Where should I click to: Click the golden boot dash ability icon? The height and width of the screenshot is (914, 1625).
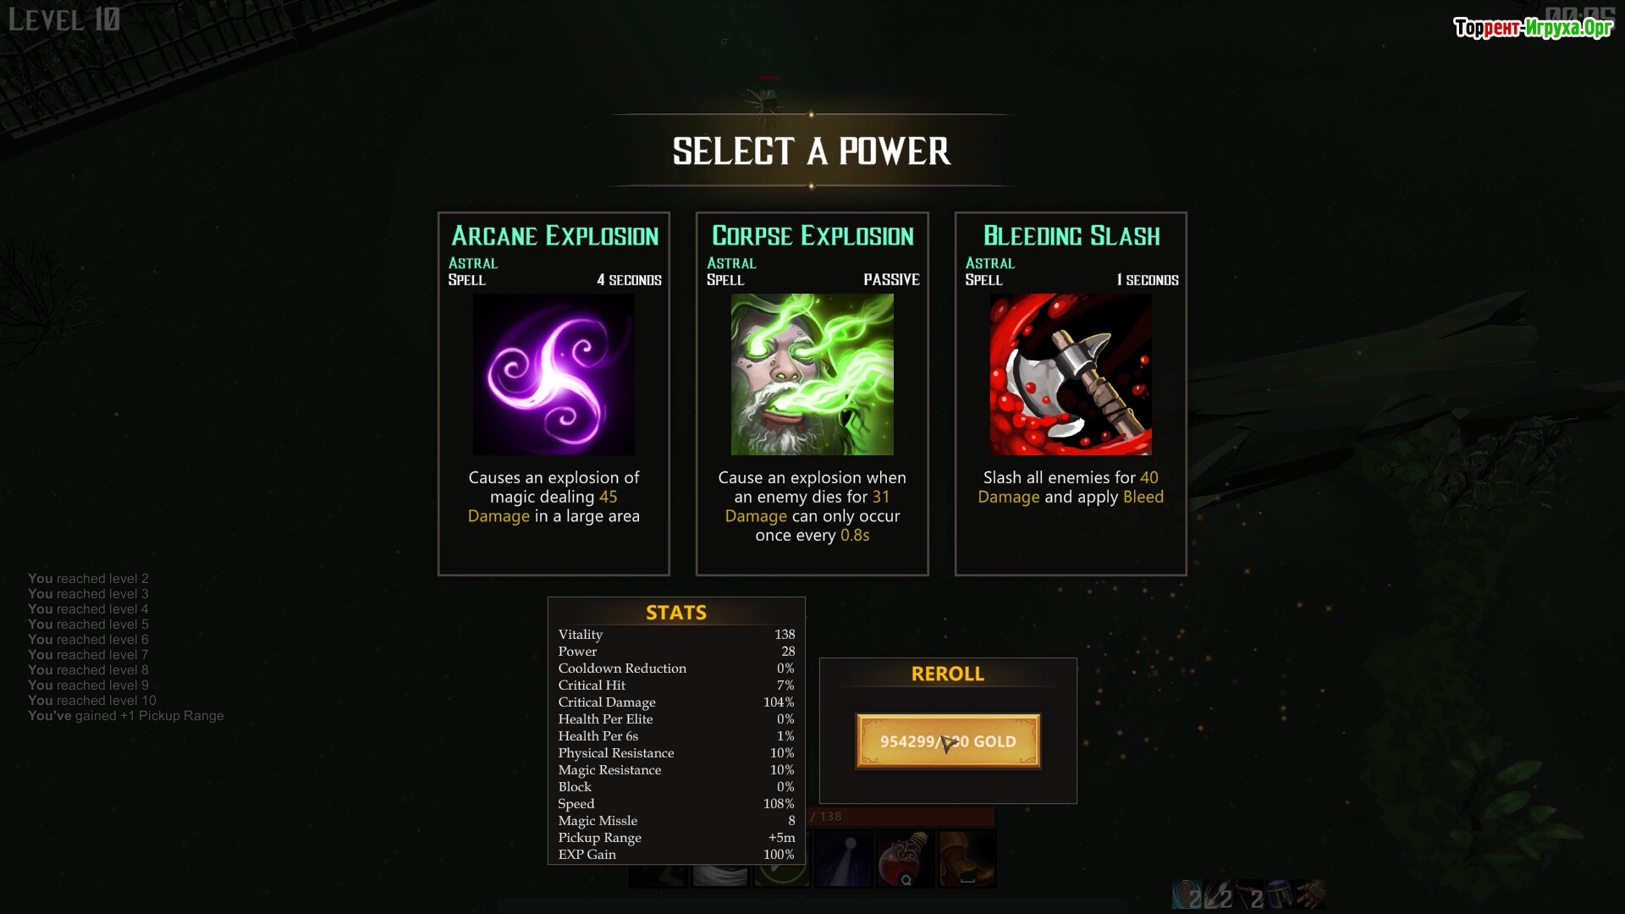(967, 859)
